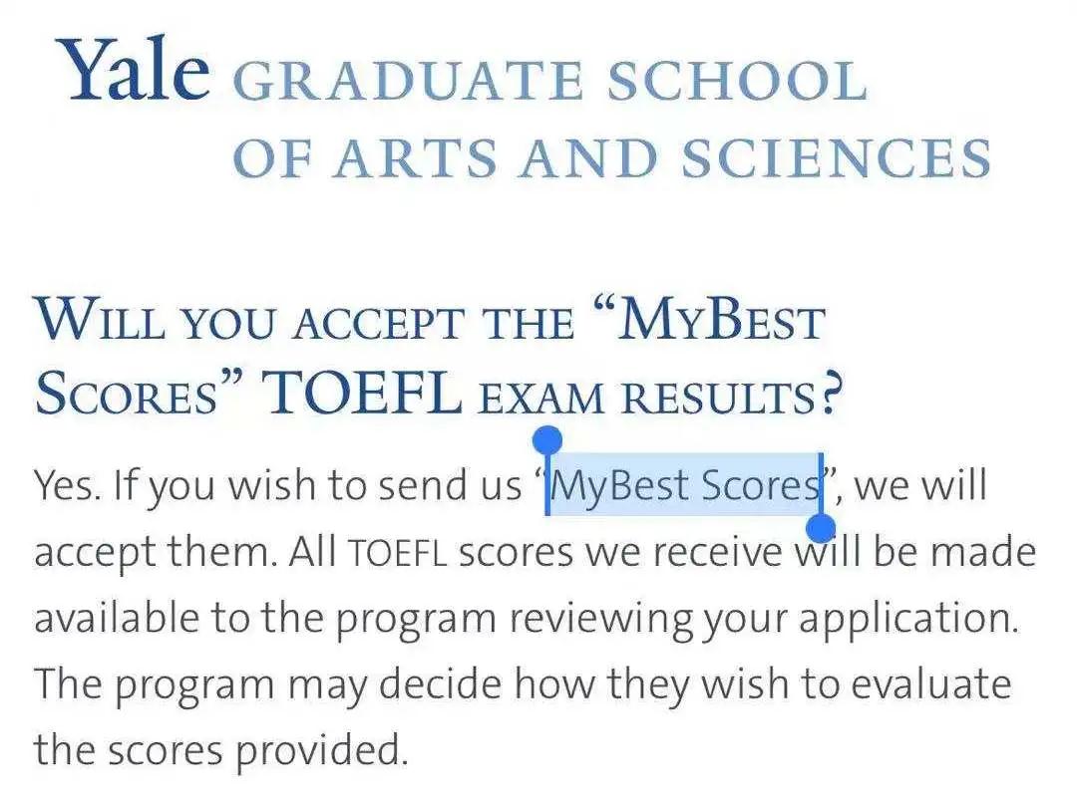Click the "GRADUATE SCHOOL" header text
This screenshot has height=808, width=1077.
pyautogui.click(x=548, y=83)
